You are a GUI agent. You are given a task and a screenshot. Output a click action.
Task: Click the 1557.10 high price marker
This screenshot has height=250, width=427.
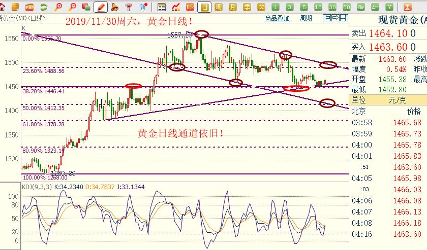[179, 35]
